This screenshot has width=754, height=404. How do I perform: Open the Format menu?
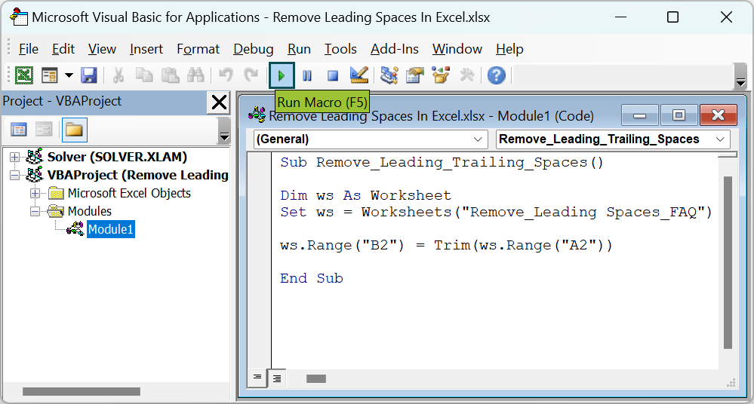click(198, 49)
